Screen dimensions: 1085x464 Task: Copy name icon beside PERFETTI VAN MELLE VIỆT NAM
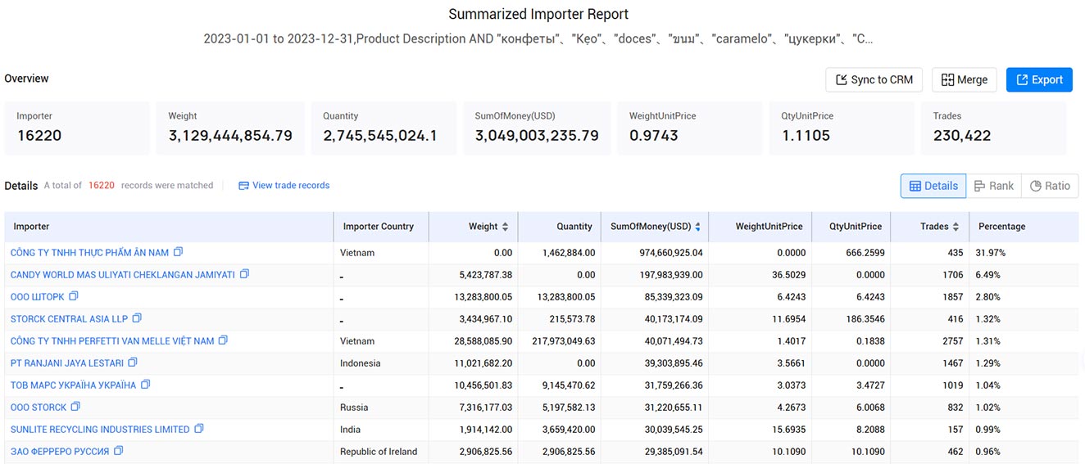pyautogui.click(x=223, y=340)
